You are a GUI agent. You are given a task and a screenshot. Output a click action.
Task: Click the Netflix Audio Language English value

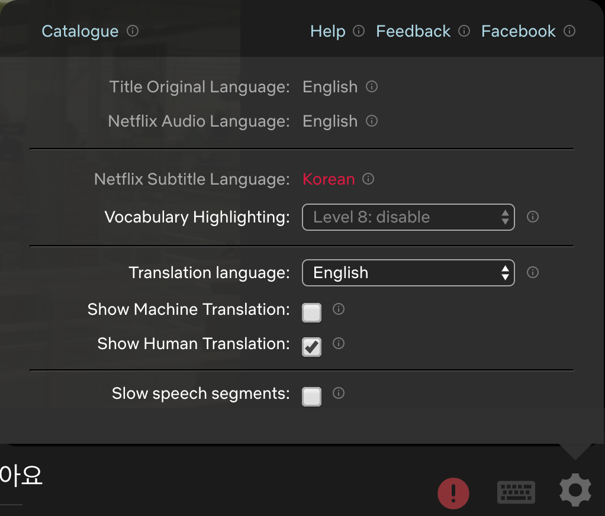coord(330,121)
